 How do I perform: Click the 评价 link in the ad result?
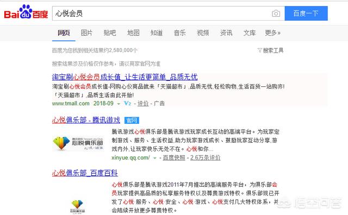coord(143,103)
